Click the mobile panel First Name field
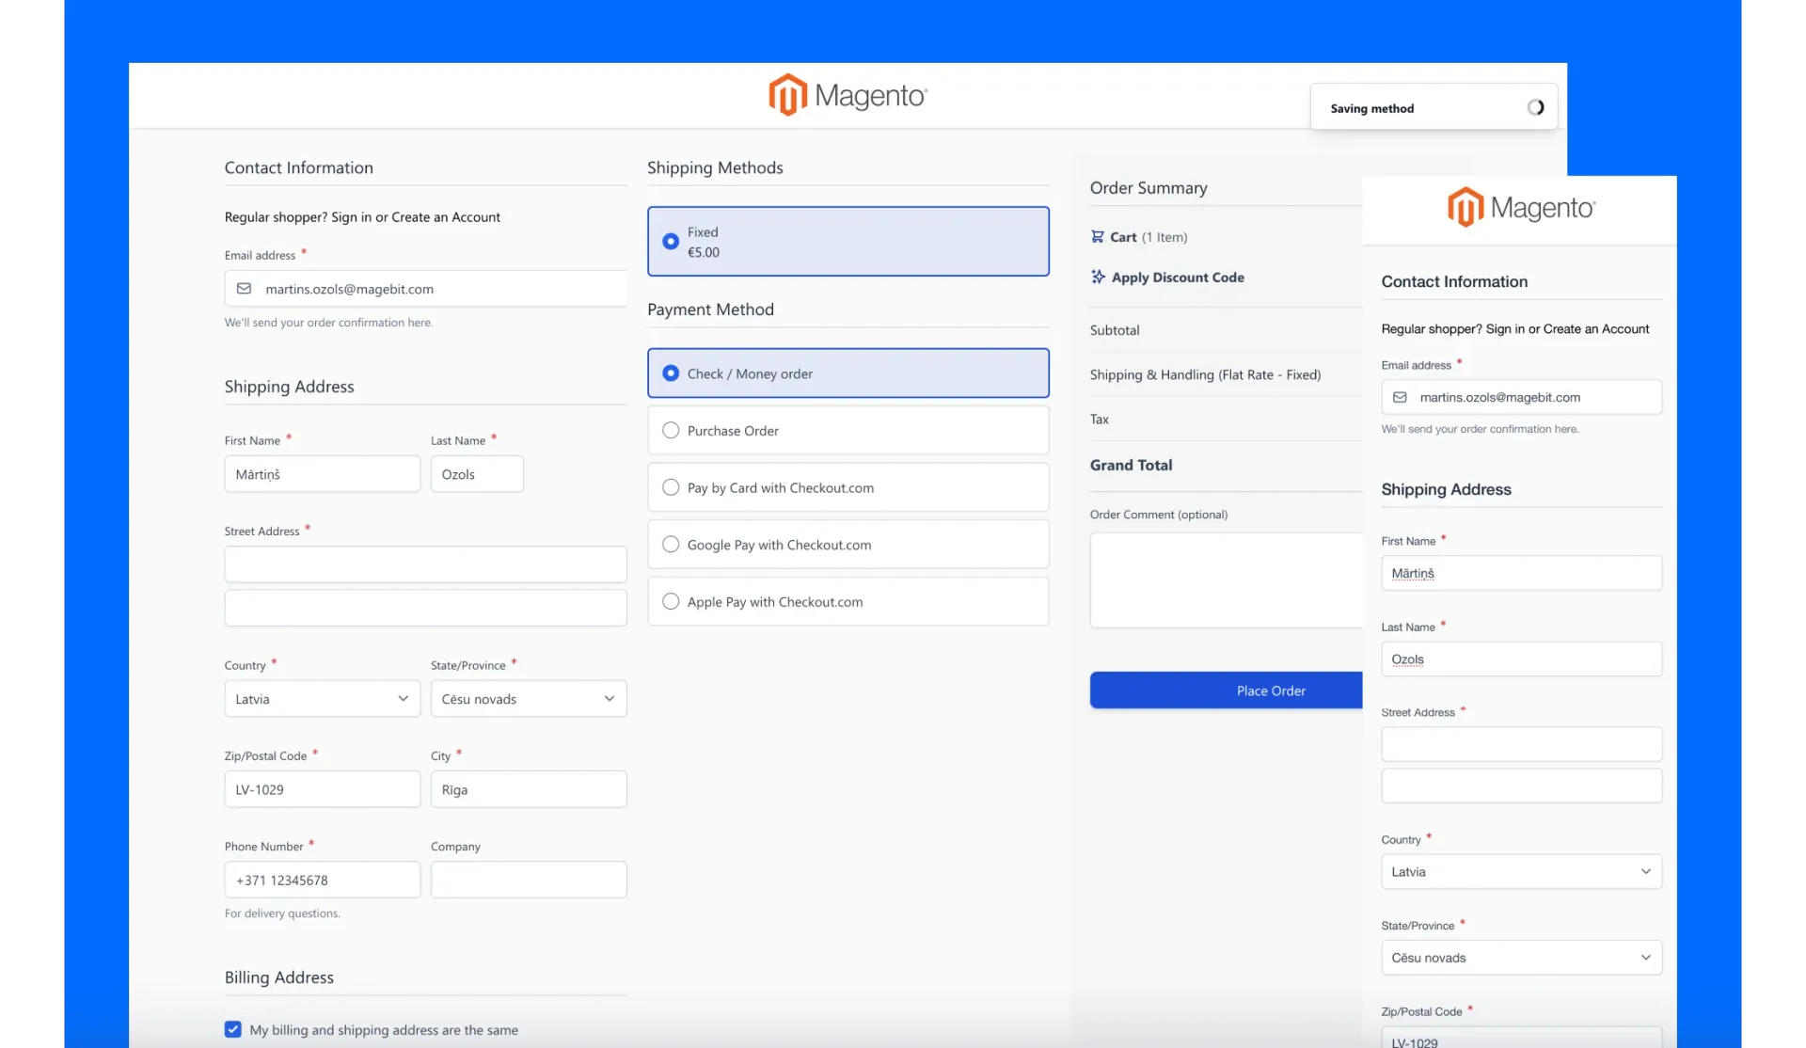This screenshot has width=1806, height=1048. tap(1521, 573)
